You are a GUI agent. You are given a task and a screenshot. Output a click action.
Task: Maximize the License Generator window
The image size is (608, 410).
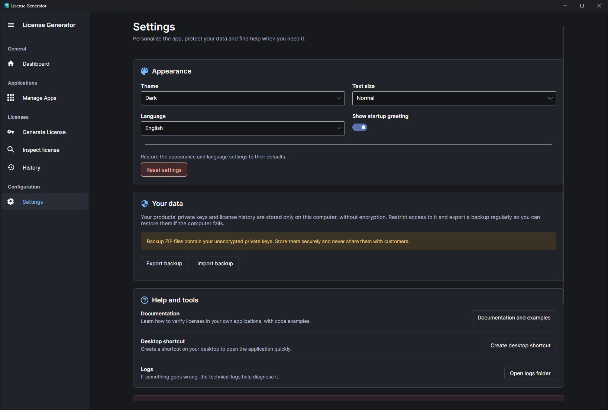tap(582, 6)
